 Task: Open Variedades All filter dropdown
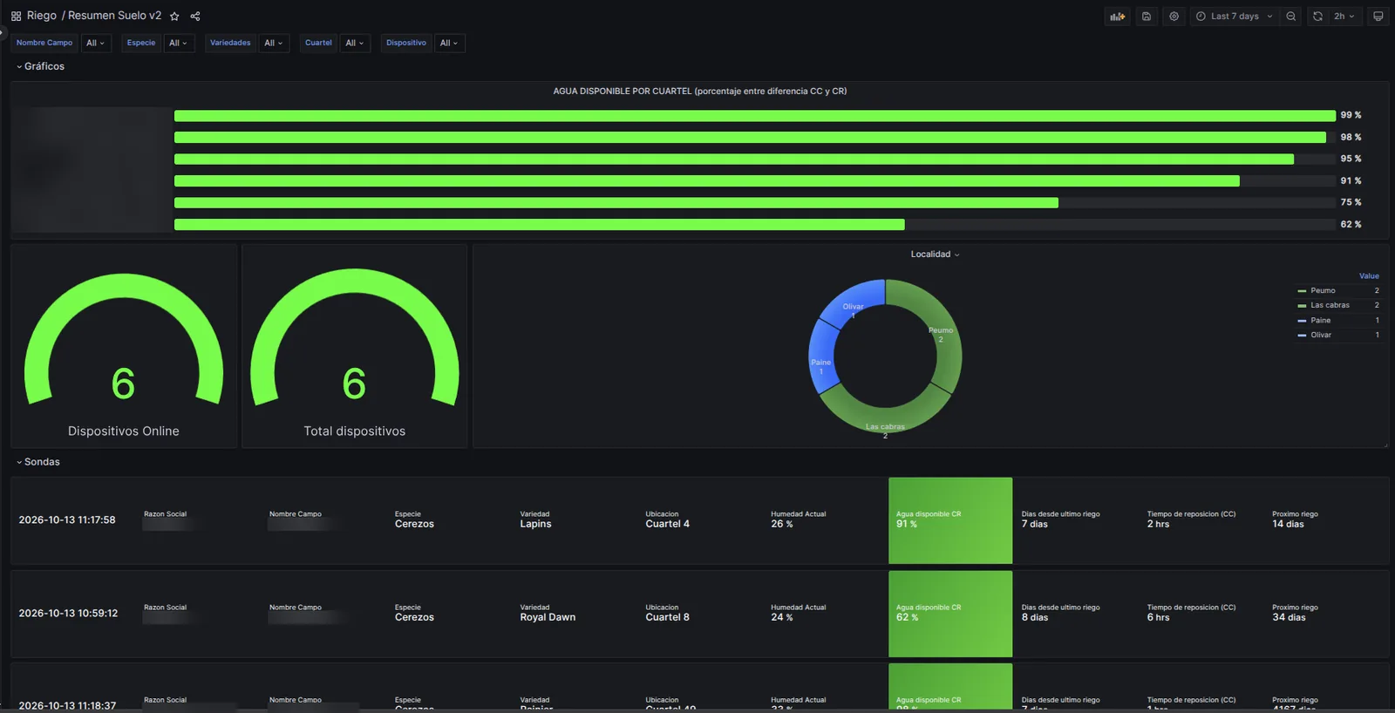[x=274, y=43]
